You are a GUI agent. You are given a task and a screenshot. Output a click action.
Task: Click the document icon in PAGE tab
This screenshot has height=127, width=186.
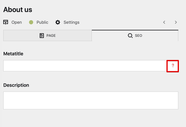(x=42, y=36)
